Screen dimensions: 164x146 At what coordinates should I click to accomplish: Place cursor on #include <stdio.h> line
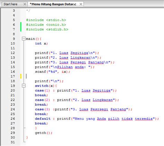click(46, 20)
